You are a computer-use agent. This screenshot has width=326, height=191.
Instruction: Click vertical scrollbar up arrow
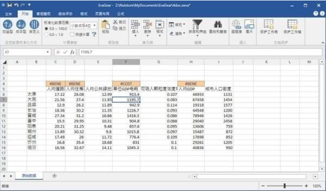coord(322,62)
